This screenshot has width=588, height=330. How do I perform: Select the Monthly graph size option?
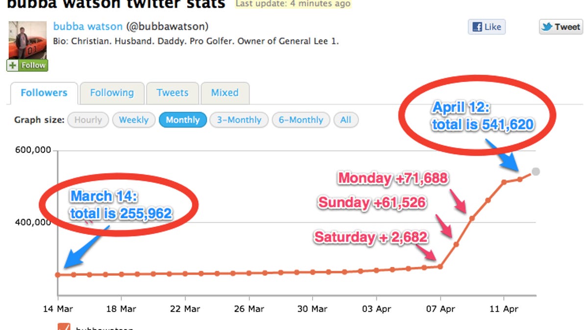click(x=183, y=120)
